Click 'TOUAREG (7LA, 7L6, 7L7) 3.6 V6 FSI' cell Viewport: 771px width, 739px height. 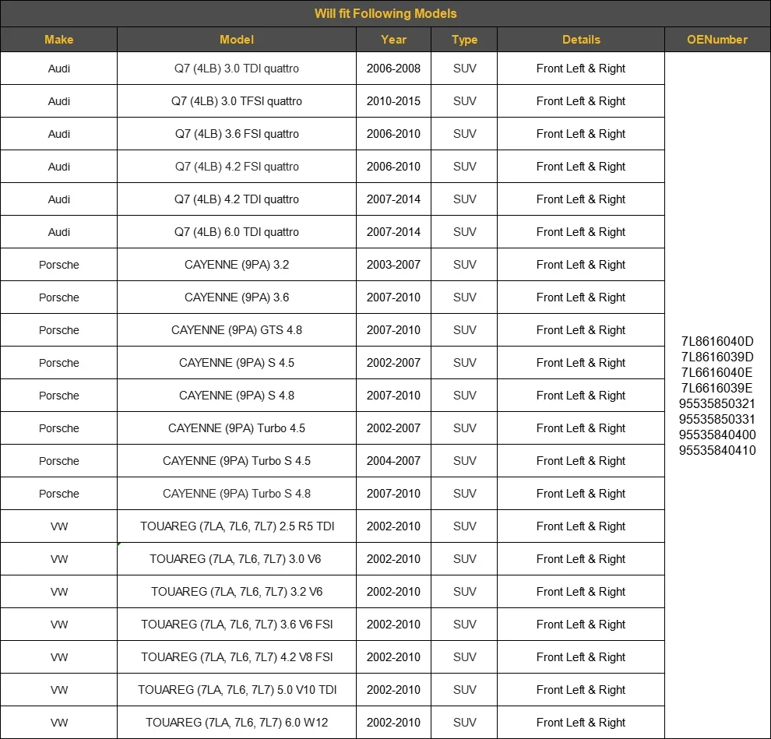[x=237, y=625]
